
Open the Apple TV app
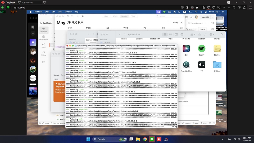coord(202,65)
